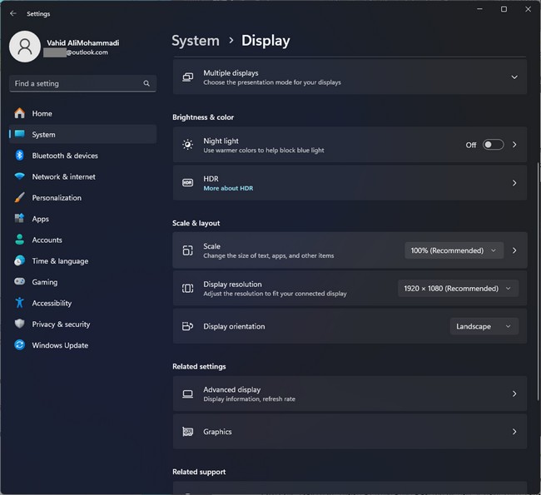Click the Display orientation icon
Viewport: 541px width, 495px height.
click(x=188, y=326)
